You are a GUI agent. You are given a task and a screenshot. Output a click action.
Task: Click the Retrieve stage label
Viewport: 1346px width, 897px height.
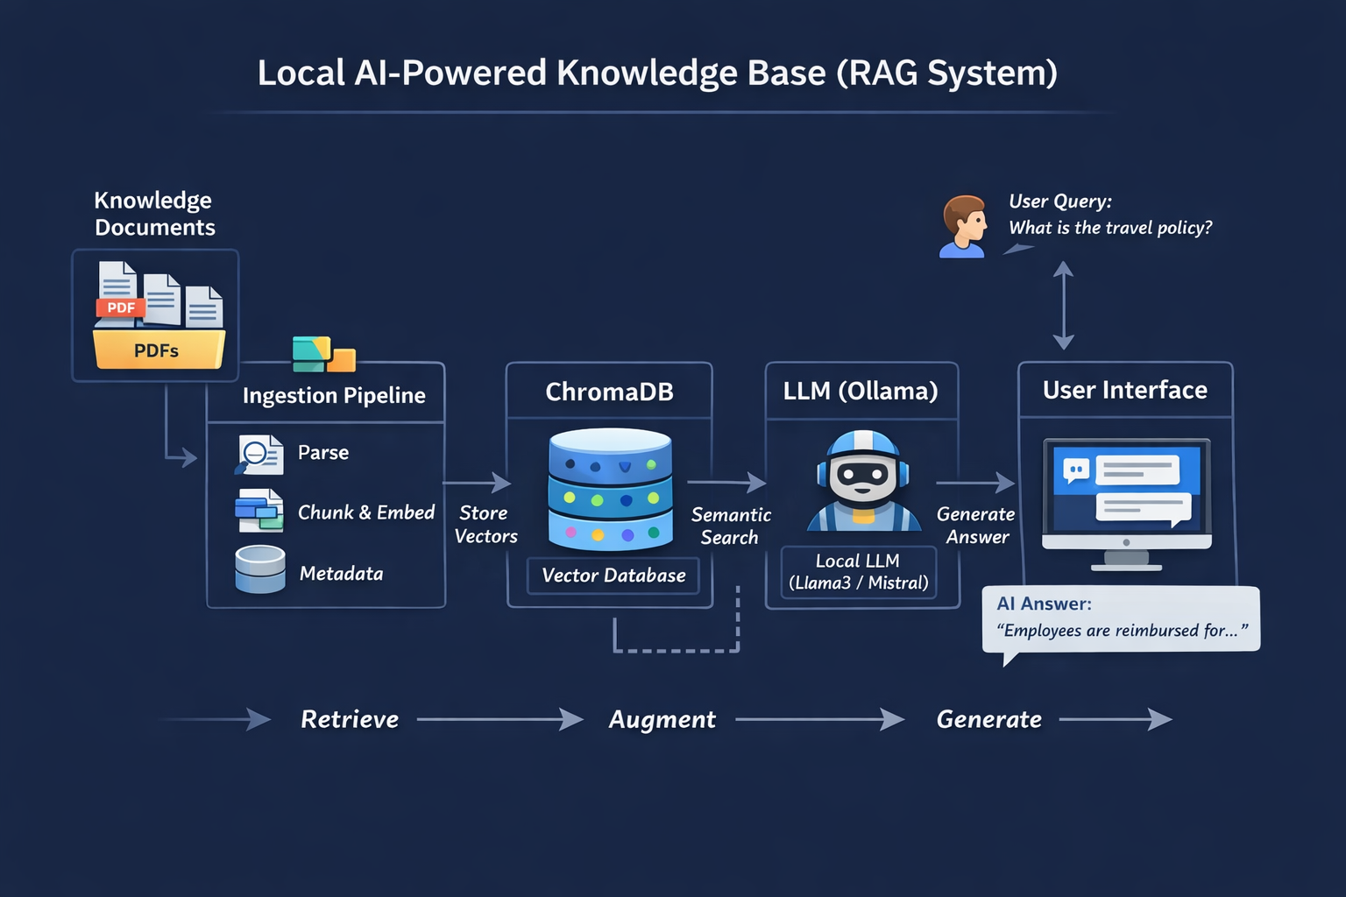tap(350, 719)
